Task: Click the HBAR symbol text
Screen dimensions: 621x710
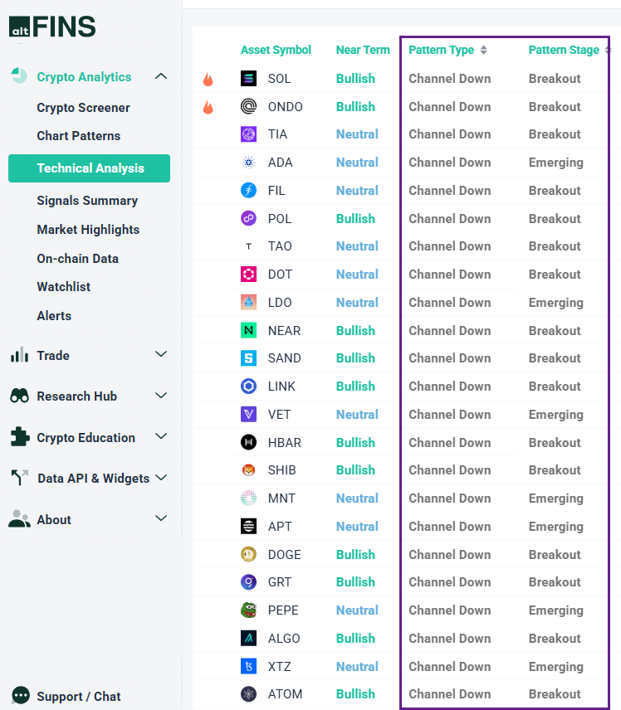Action: [284, 442]
